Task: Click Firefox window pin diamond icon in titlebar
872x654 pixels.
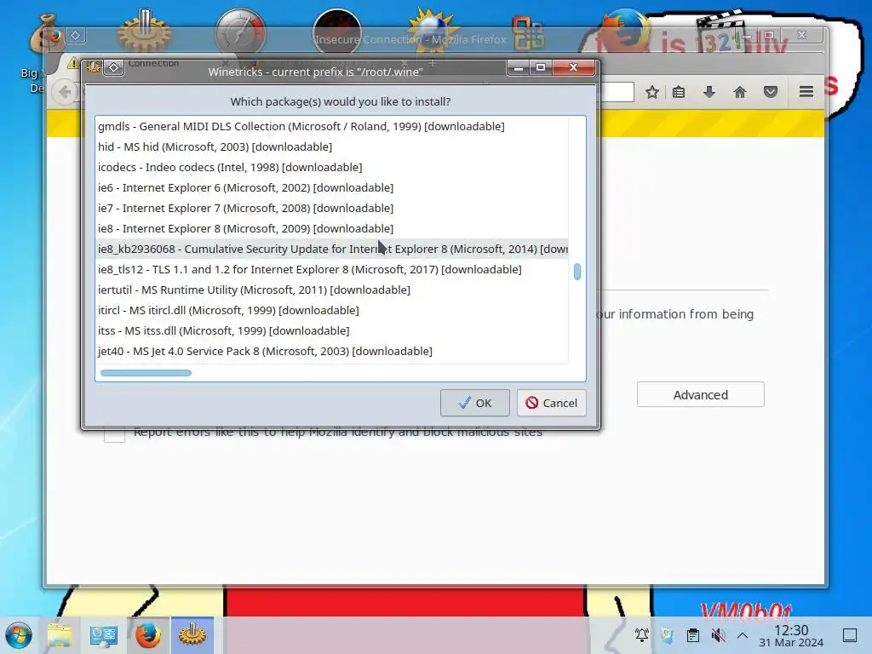Action: [76, 36]
